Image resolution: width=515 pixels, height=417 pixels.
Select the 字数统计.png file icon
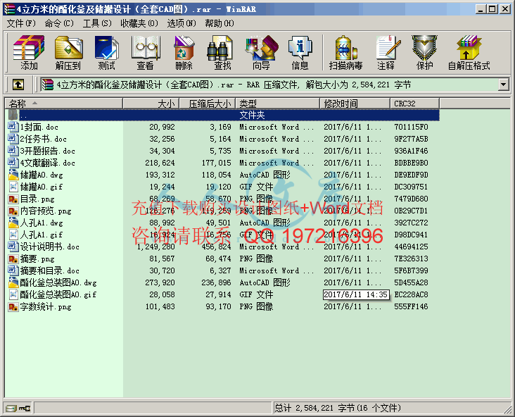(x=13, y=306)
